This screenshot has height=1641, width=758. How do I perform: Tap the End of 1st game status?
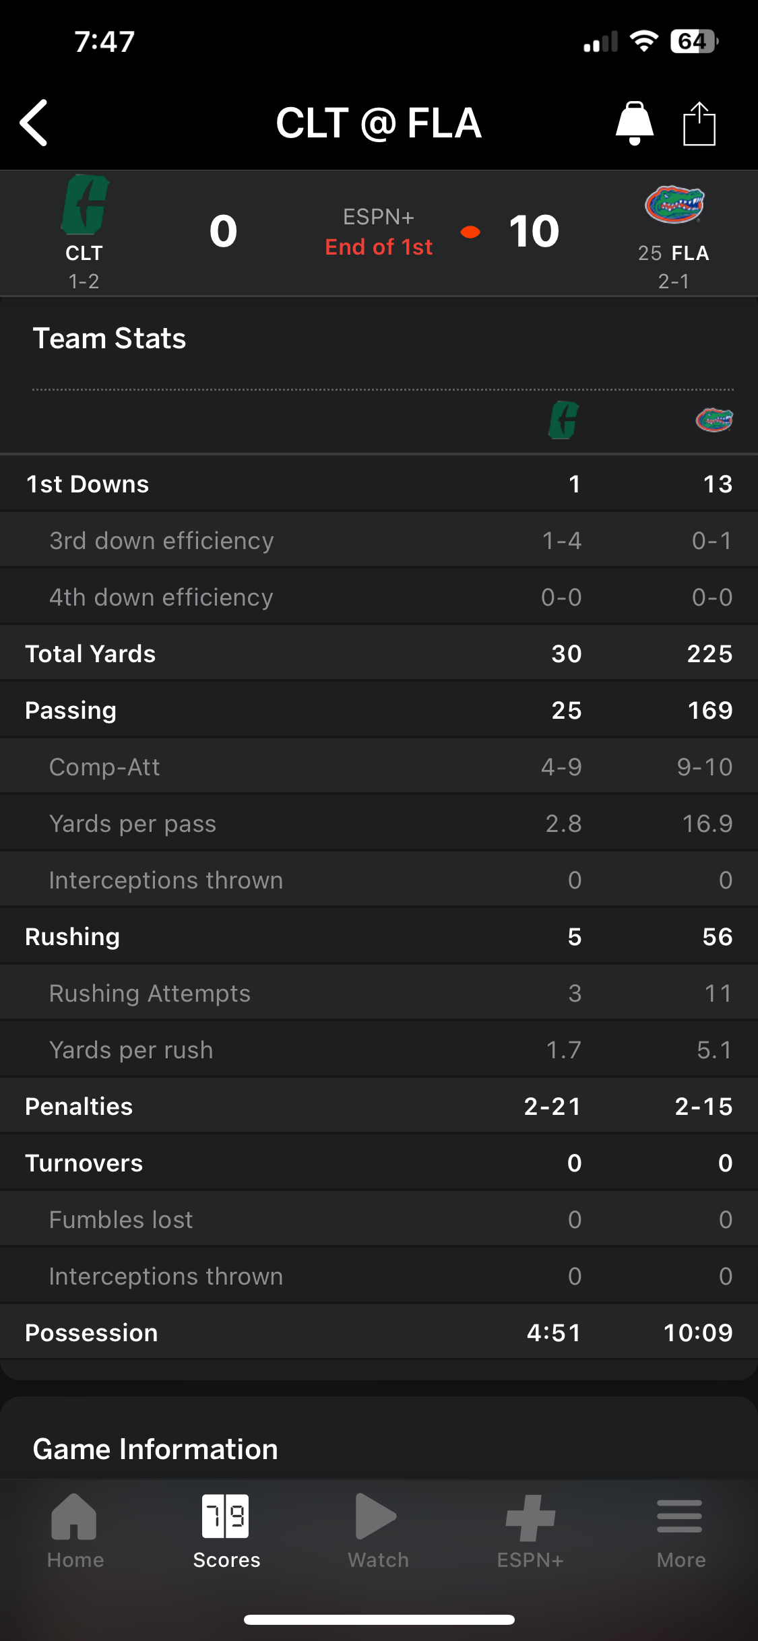coord(379,247)
